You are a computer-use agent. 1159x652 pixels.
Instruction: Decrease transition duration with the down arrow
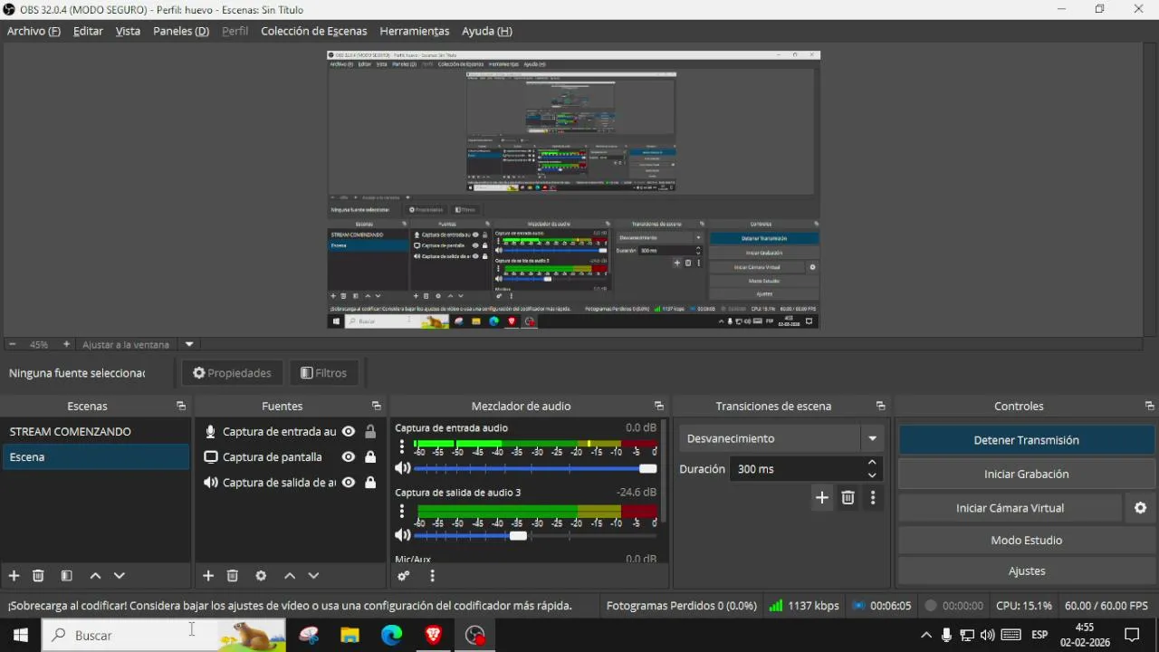click(872, 475)
